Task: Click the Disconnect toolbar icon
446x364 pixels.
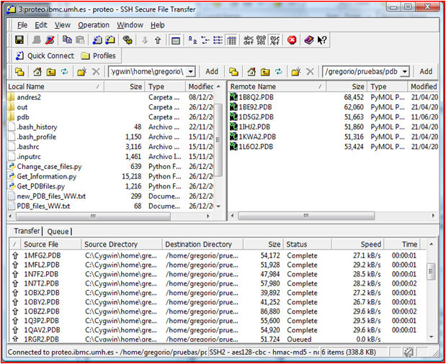Action: (x=50, y=40)
